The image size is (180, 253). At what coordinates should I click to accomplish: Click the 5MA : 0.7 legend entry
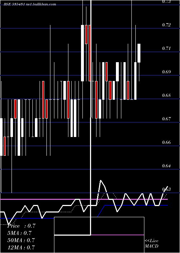click(x=19, y=233)
